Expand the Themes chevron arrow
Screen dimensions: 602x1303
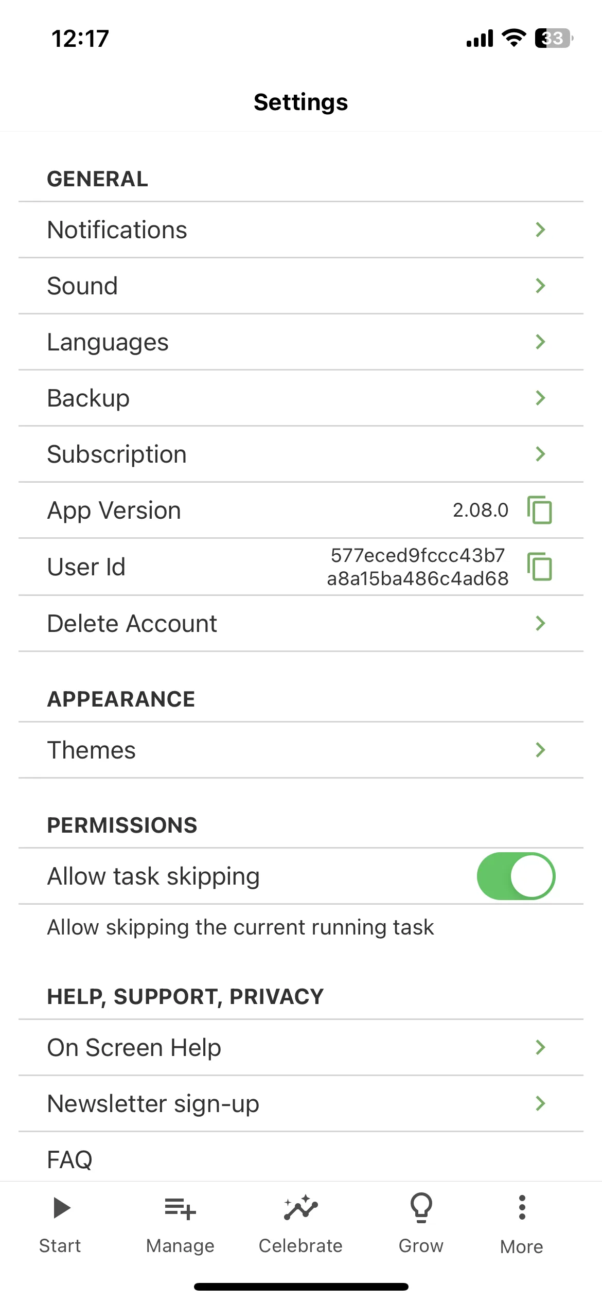click(x=540, y=750)
